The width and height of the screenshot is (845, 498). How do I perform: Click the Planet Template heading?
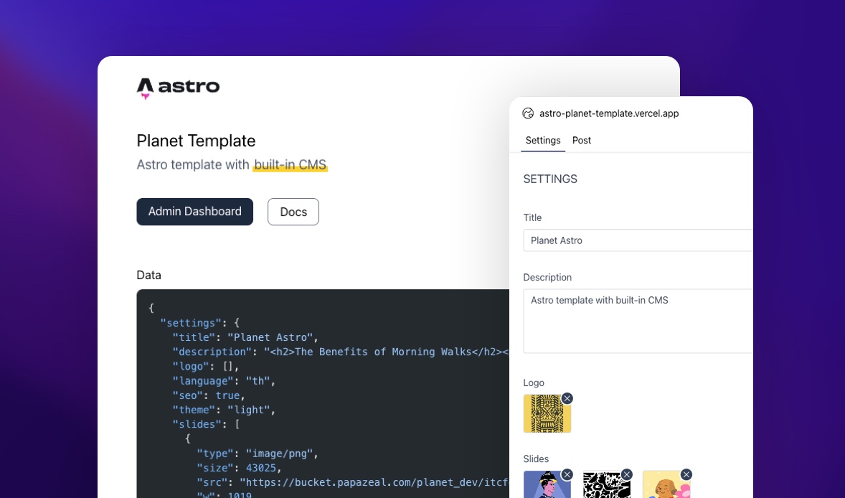point(196,141)
